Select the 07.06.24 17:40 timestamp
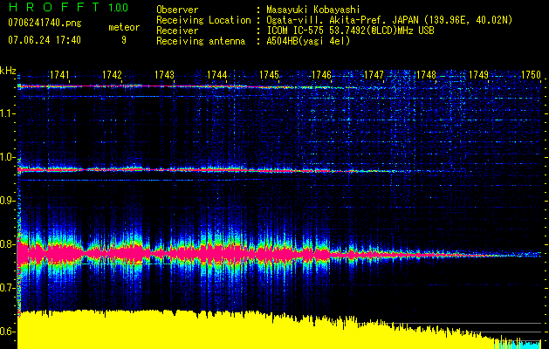549x349 pixels. (44, 40)
